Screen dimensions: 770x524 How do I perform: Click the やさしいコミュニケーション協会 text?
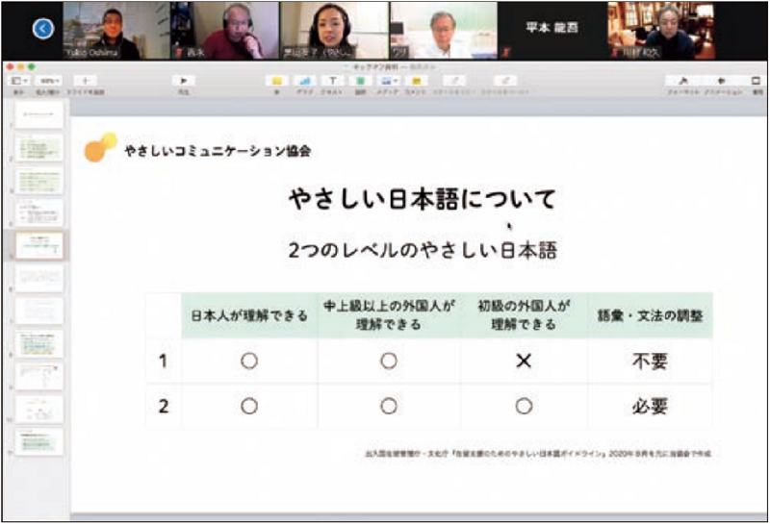(x=218, y=151)
